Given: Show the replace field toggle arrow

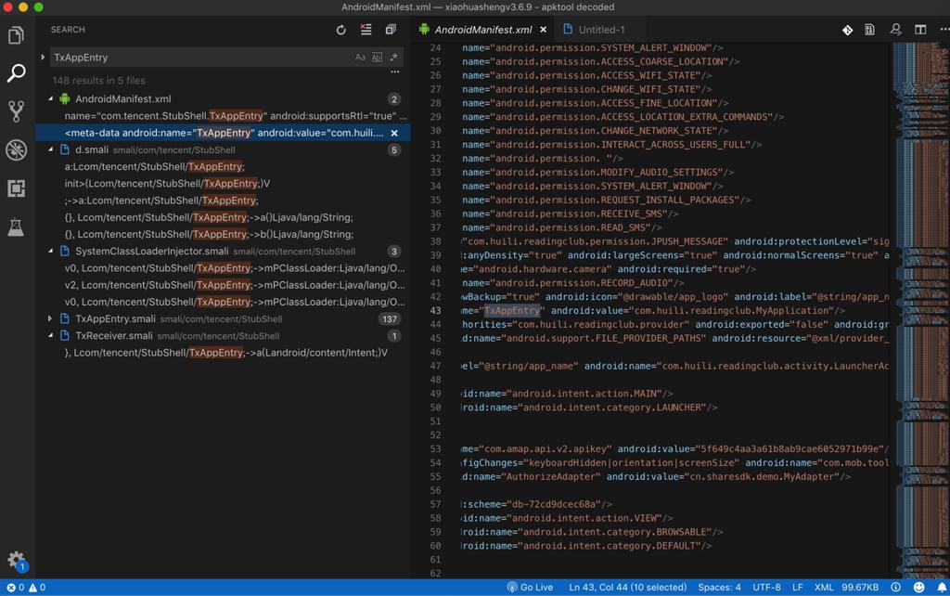Looking at the screenshot, I should (x=43, y=58).
